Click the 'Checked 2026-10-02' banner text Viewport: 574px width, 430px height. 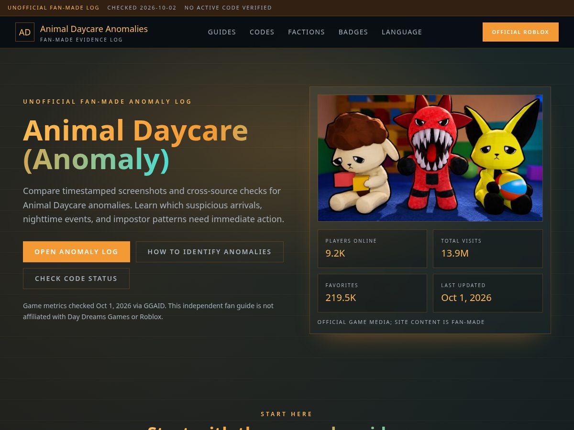(x=142, y=8)
